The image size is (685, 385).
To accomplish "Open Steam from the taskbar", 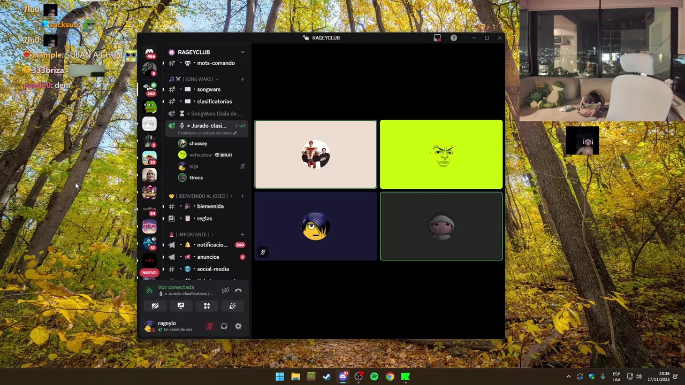I will (x=327, y=376).
